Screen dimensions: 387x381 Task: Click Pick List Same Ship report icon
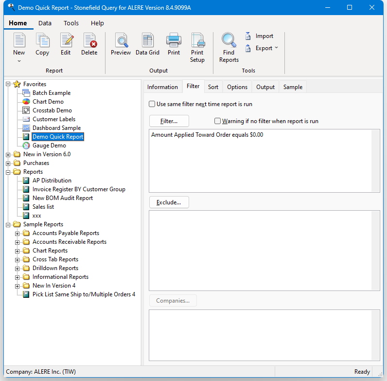(26, 294)
